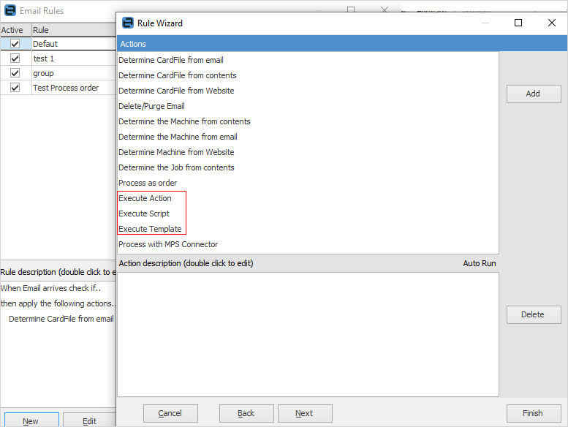Select the Defaut rule row
The image size is (568, 427).
click(58, 44)
